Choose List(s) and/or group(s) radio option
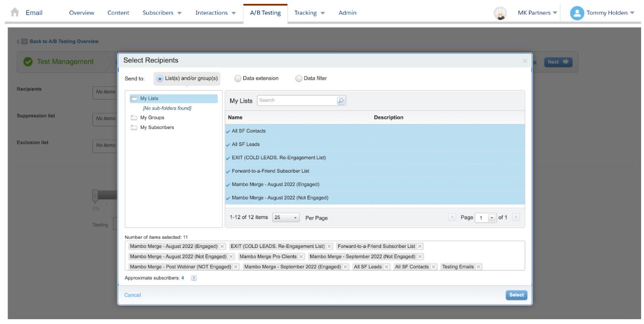This screenshot has width=644, height=324. click(160, 79)
